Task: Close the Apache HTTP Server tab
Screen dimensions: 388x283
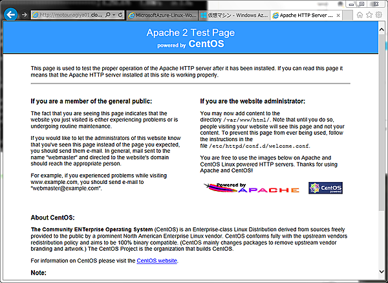Action: coord(338,16)
